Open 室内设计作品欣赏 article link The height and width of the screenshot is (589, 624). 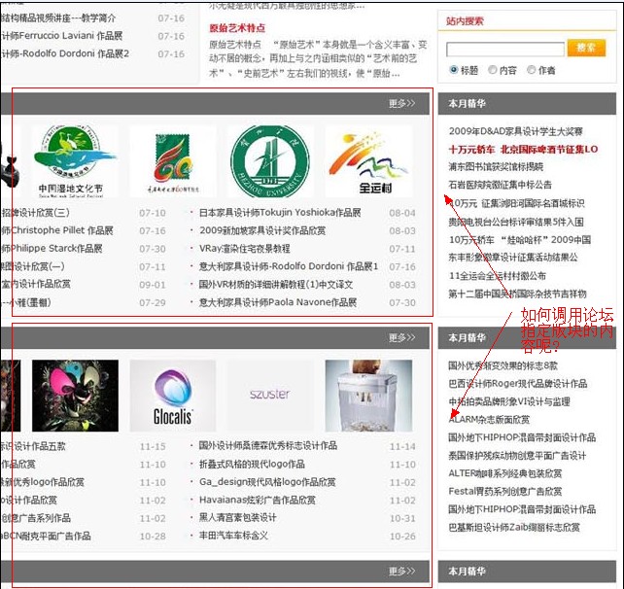pos(36,284)
